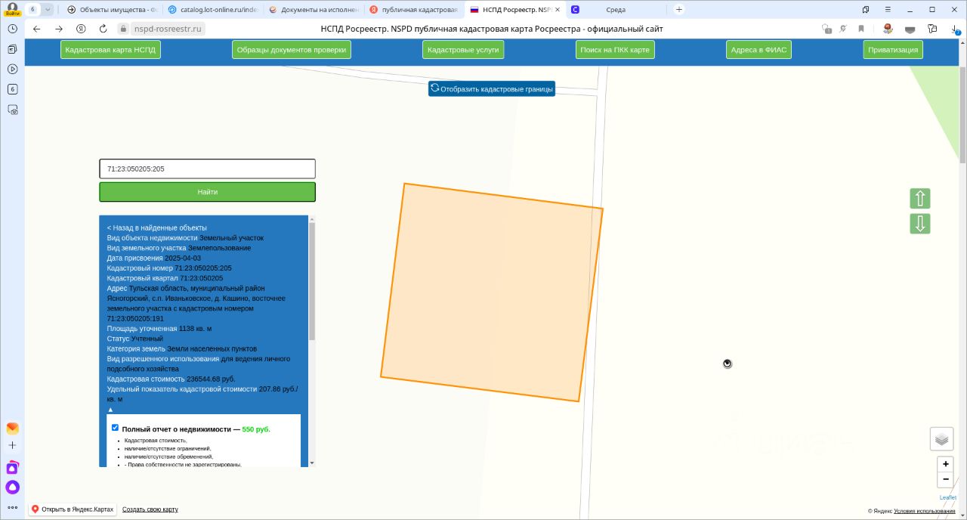Click the lock icon in the address bar
The image size is (967, 520).
(x=124, y=29)
